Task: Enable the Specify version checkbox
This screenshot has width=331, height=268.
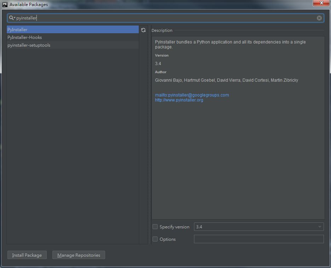Action: pos(155,227)
